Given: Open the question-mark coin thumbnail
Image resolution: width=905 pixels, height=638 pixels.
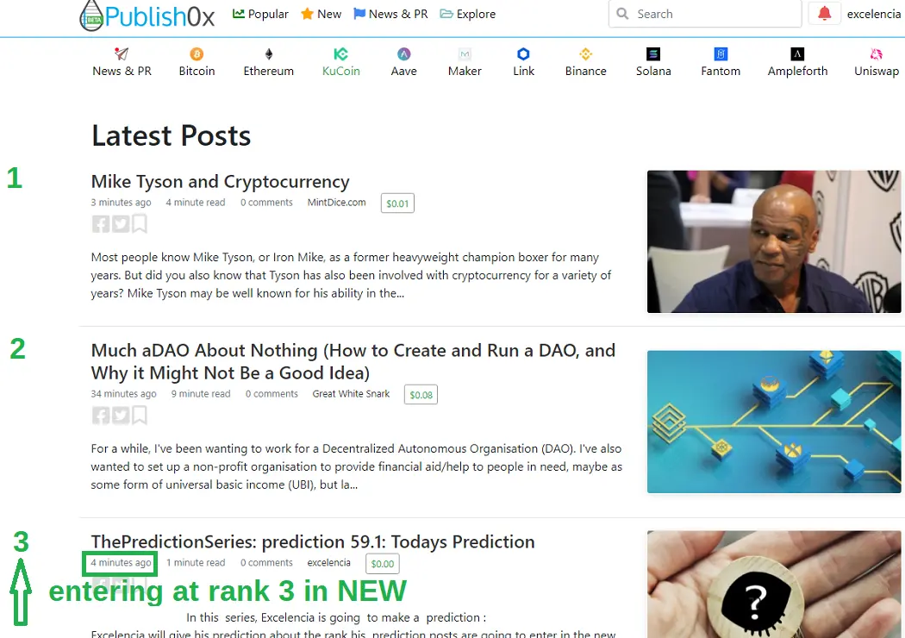Looking at the screenshot, I should 773,585.
